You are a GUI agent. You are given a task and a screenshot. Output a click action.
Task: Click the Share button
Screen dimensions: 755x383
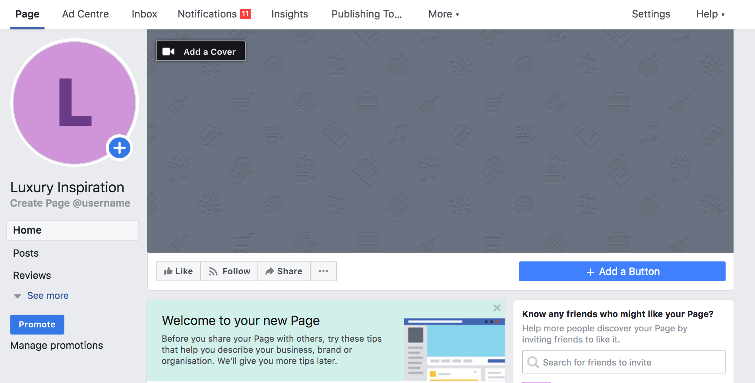pyautogui.click(x=284, y=271)
